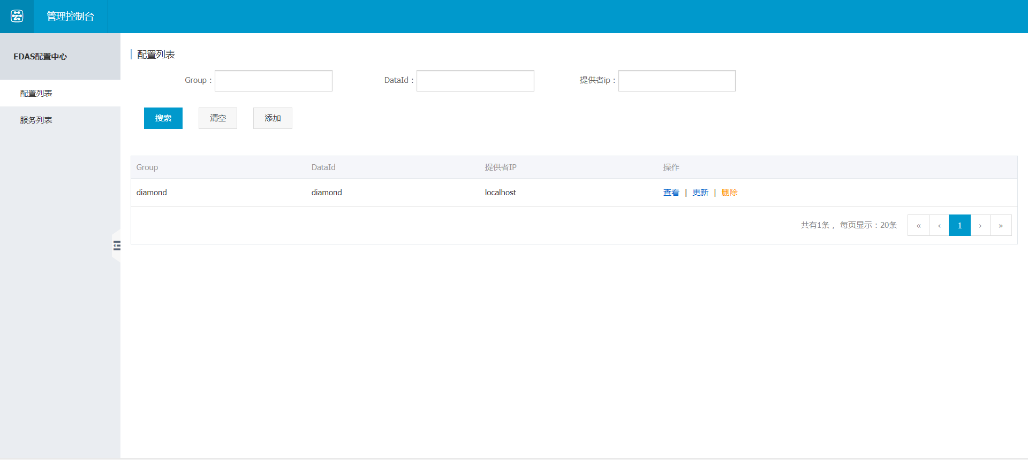Go to previous page with ‹ button
Image resolution: width=1028 pixels, height=460 pixels.
[x=939, y=225]
